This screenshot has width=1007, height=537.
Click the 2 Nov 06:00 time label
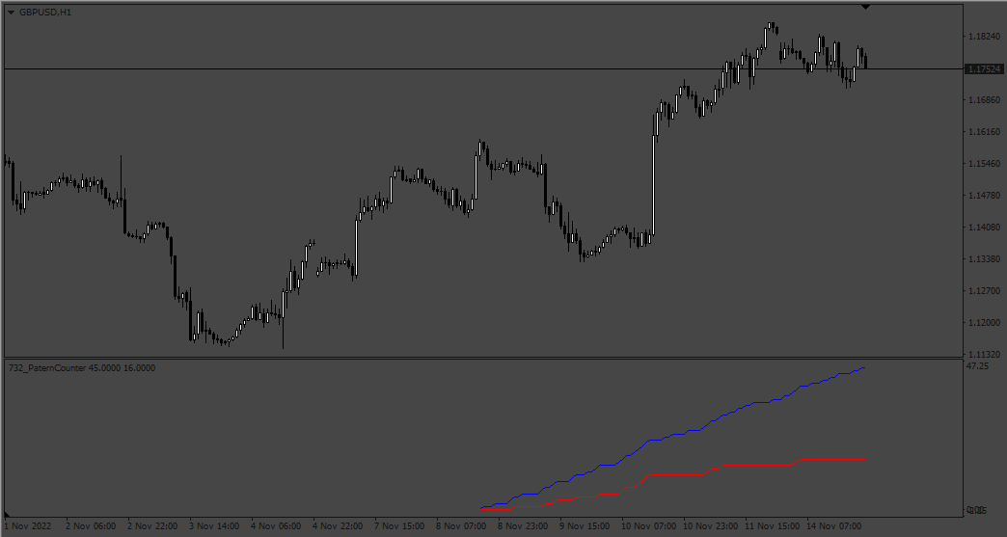[92, 526]
